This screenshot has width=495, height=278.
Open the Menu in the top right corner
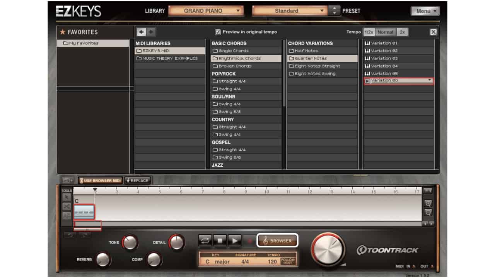pyautogui.click(x=425, y=11)
